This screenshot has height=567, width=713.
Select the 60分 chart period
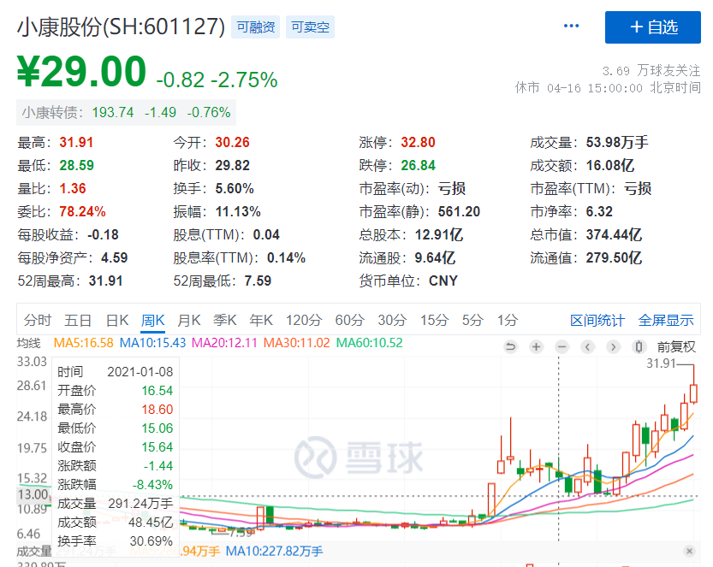click(349, 321)
